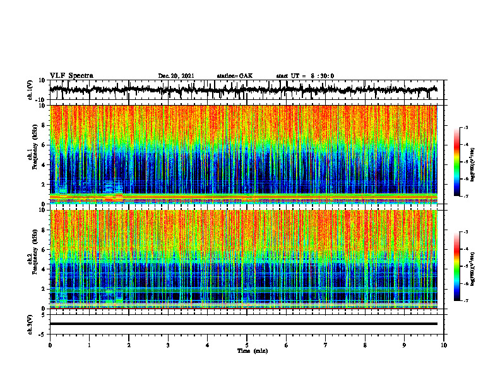Click the ch.1 color scale bar
This screenshot has width=500, height=387.
[x=456, y=162]
